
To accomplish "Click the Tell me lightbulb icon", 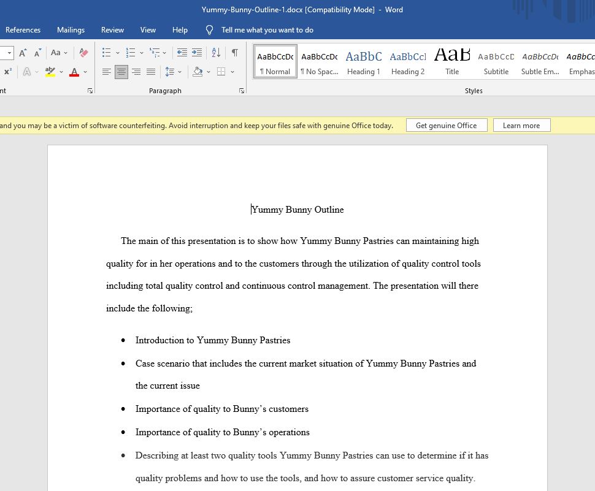I will click(x=209, y=30).
